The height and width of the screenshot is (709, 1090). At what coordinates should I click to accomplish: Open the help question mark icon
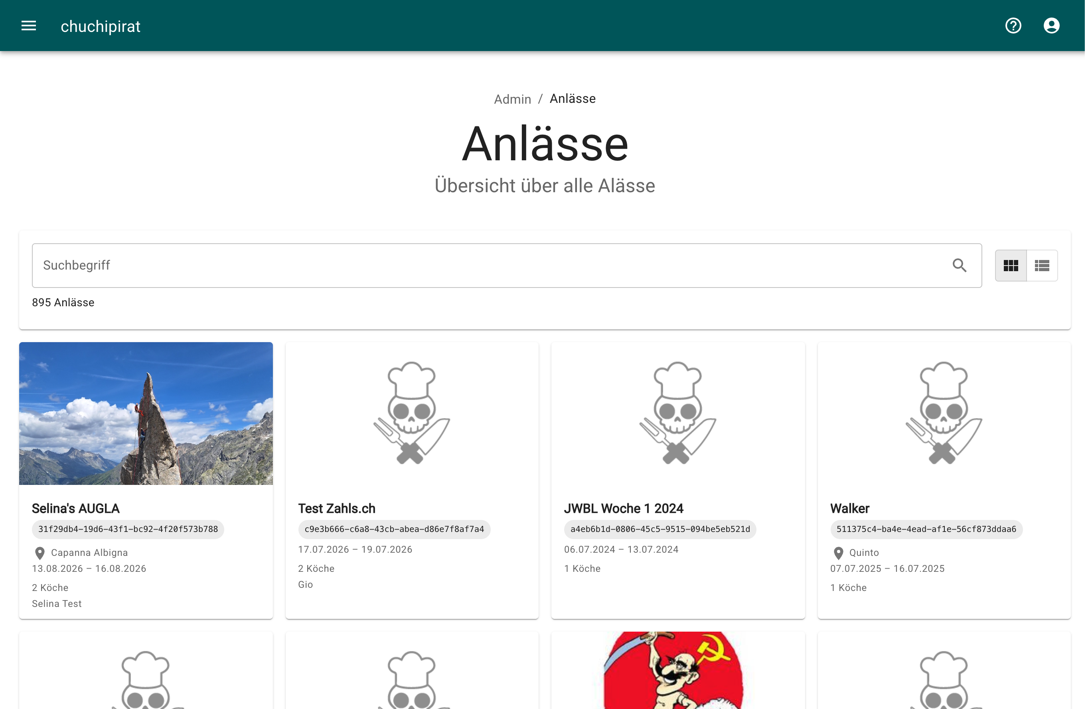pos(1013,26)
